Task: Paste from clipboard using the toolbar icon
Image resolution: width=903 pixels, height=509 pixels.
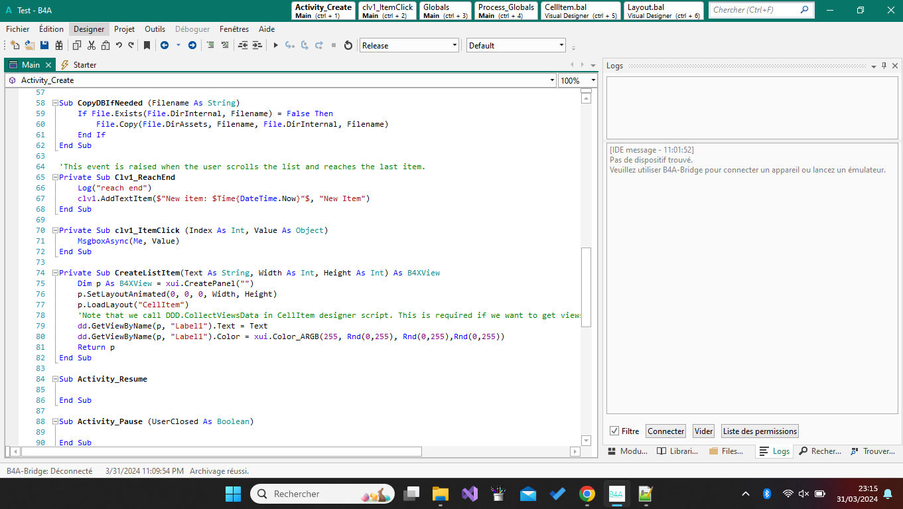Action: 105,45
